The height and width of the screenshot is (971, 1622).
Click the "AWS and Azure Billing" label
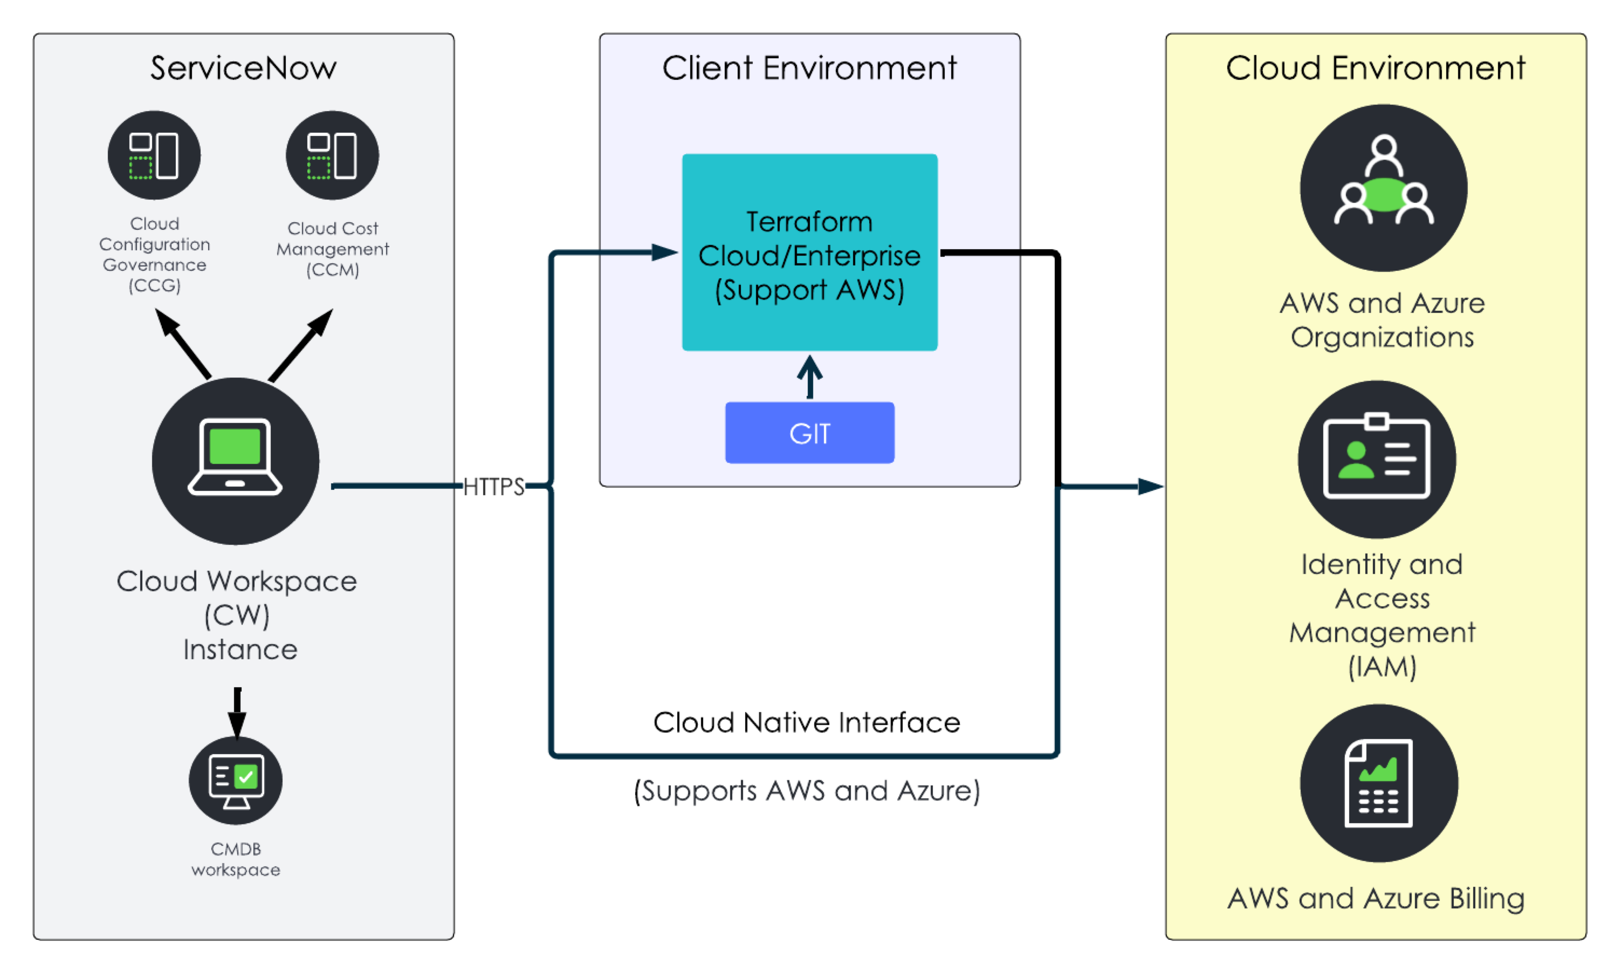click(x=1376, y=898)
